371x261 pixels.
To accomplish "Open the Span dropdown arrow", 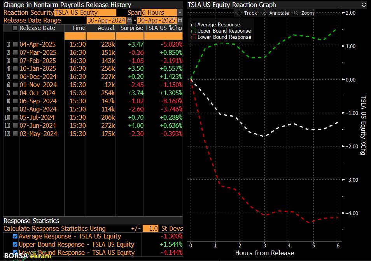I will (x=180, y=12).
